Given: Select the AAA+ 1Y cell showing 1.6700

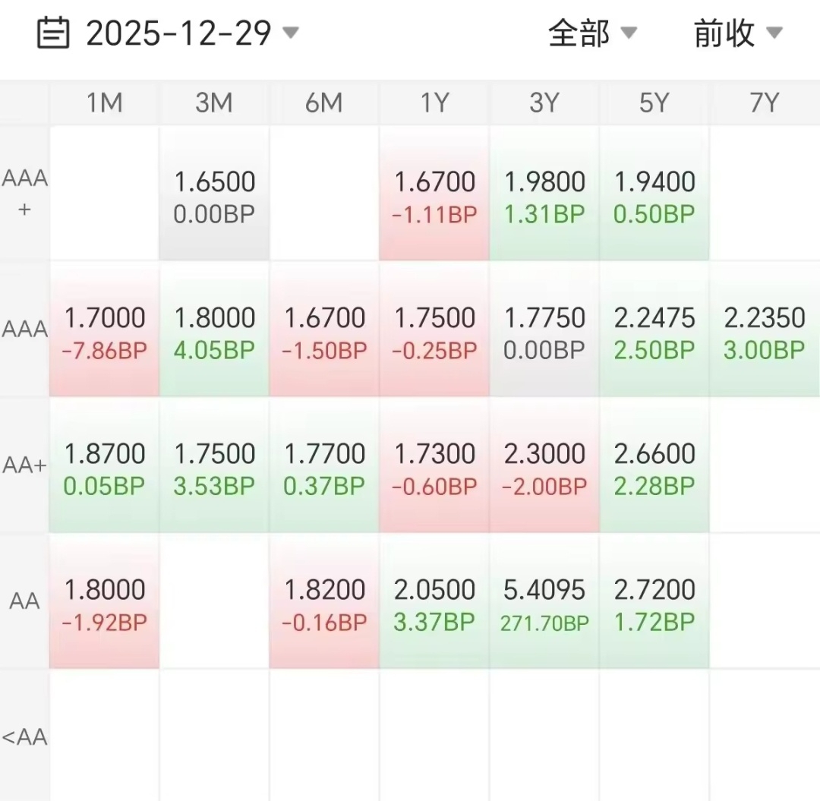Looking at the screenshot, I should [x=434, y=194].
